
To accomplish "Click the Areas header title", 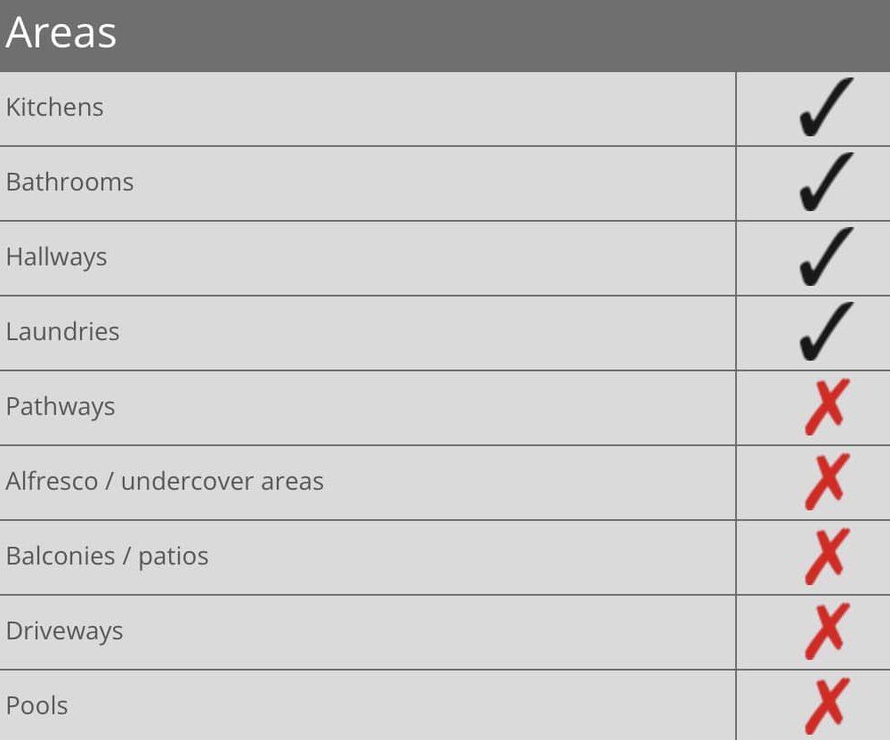I will (x=61, y=34).
